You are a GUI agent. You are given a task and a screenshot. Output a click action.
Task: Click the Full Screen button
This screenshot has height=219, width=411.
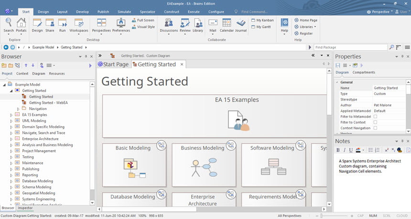click(x=143, y=20)
